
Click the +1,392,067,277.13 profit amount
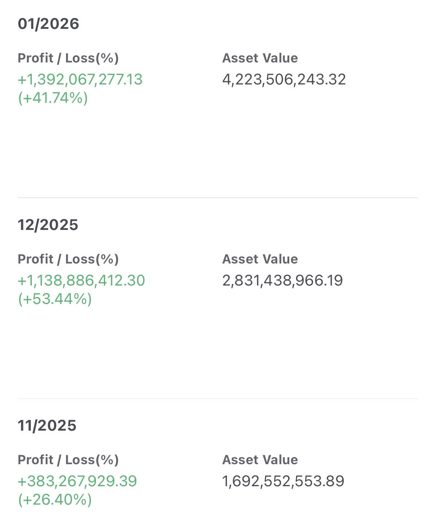80,79
